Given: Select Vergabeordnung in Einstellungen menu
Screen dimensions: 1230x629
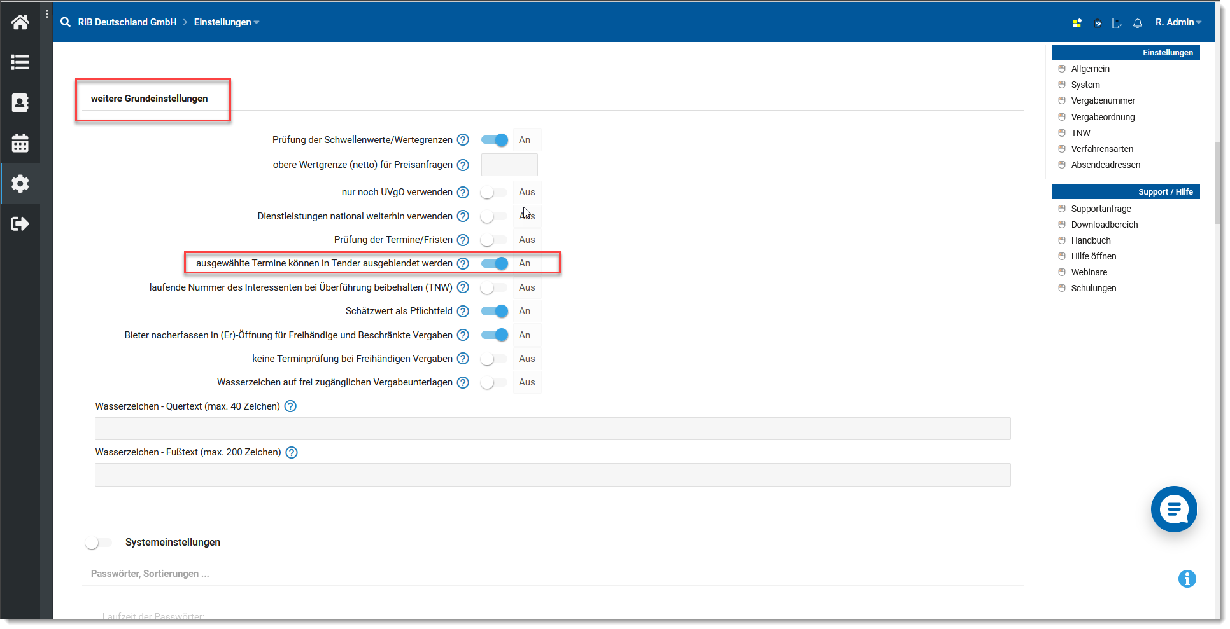Looking at the screenshot, I should point(1103,117).
